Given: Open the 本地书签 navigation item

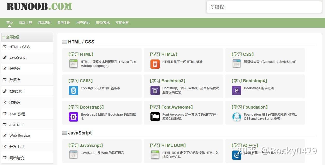Looking at the screenshot, I should (122, 22).
